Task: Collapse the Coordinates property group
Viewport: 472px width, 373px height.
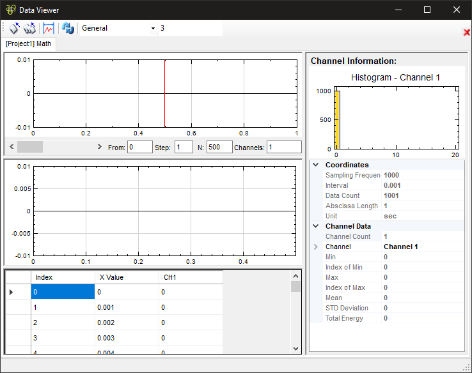Action: (x=315, y=165)
